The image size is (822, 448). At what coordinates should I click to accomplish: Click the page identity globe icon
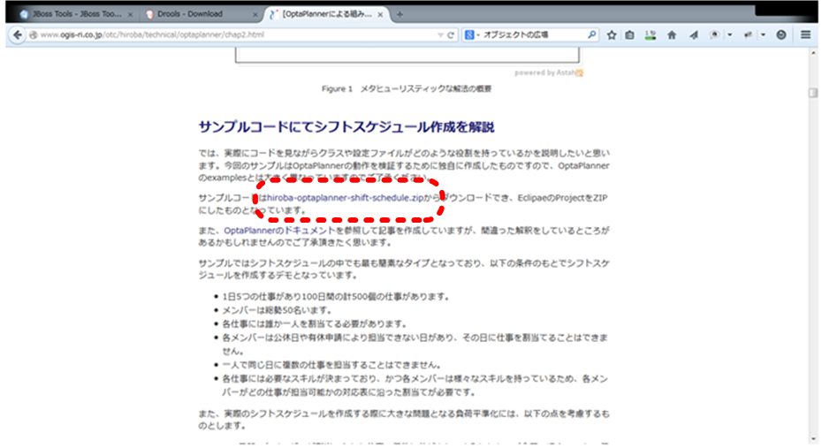point(33,35)
